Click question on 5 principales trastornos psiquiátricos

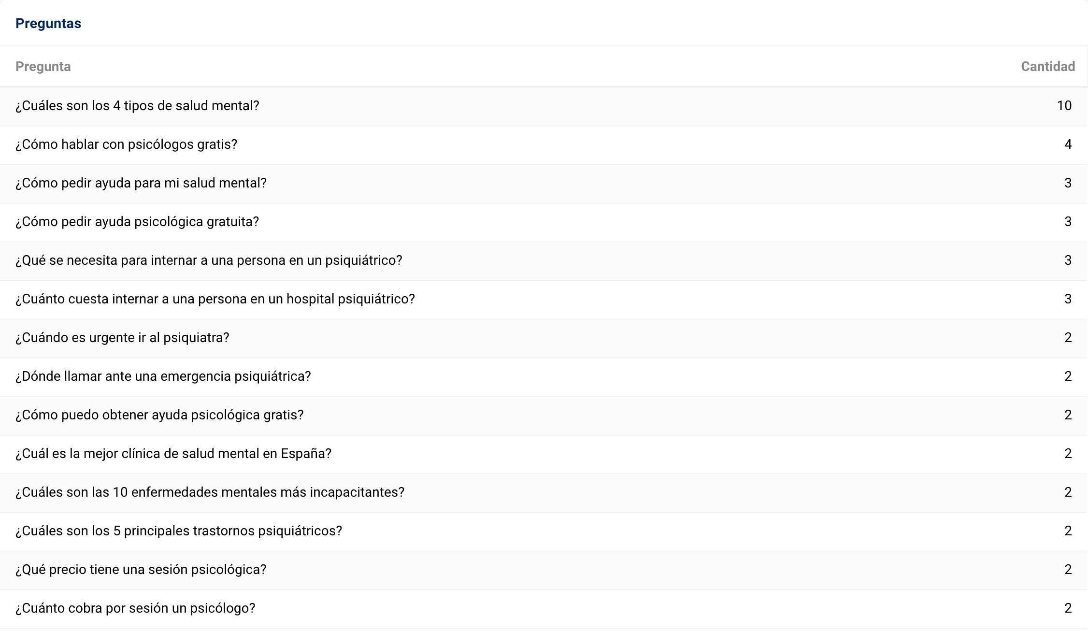coord(179,531)
